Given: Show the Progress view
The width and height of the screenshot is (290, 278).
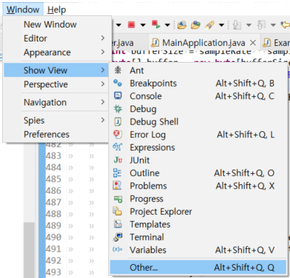Looking at the screenshot, I should [x=198, y=199].
